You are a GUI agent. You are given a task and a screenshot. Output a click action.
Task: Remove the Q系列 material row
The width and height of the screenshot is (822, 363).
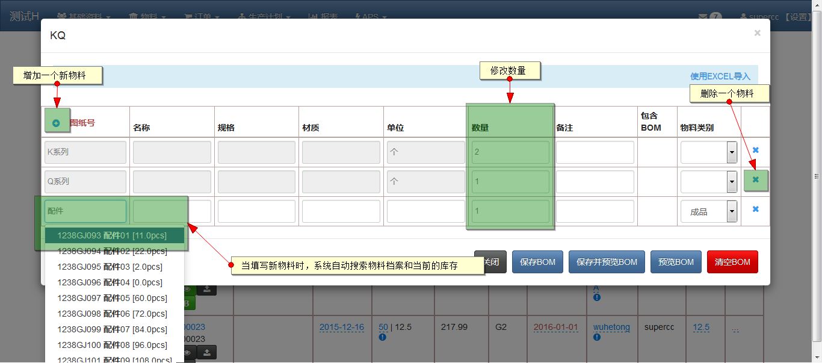click(x=755, y=179)
